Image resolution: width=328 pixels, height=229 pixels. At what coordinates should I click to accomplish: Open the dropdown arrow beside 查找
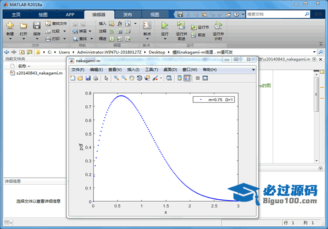coord(91,39)
